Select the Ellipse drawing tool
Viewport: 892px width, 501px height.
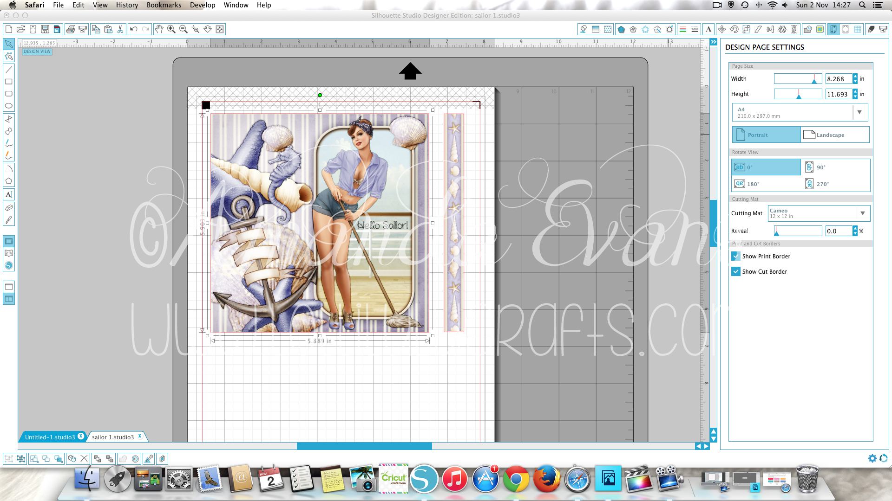pos(9,106)
